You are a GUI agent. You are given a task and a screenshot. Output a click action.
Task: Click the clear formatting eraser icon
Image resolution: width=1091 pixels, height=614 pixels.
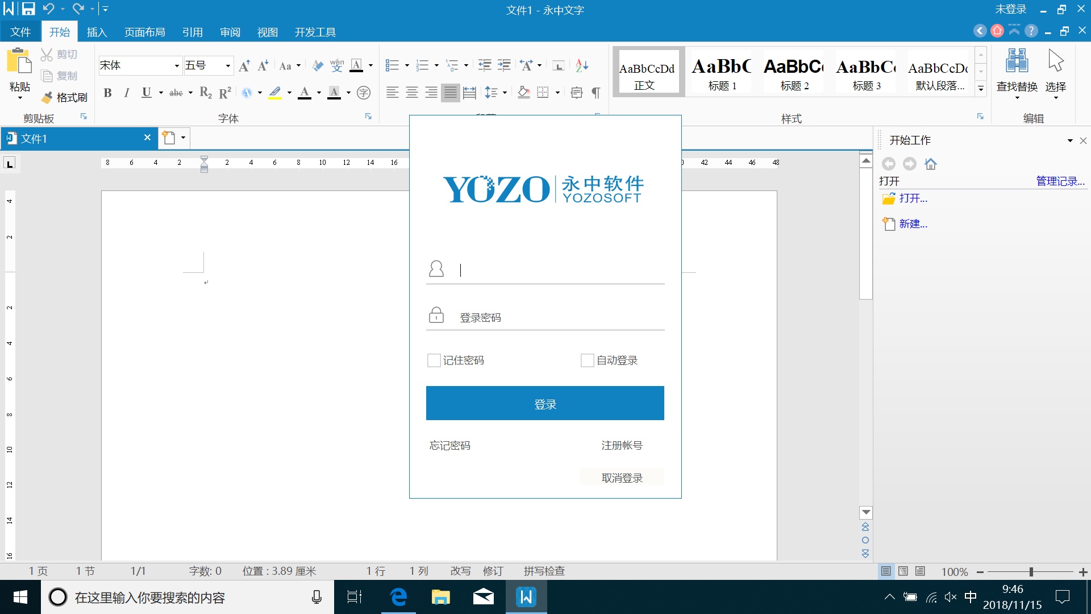point(318,66)
